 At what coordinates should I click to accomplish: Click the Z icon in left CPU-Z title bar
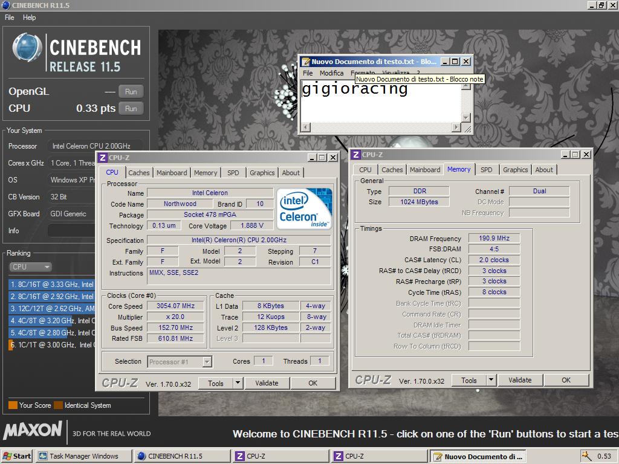coord(103,158)
